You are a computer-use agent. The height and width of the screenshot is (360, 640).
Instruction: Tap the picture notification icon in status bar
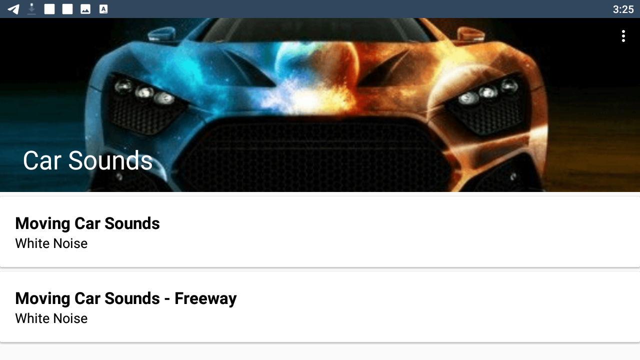click(x=85, y=9)
